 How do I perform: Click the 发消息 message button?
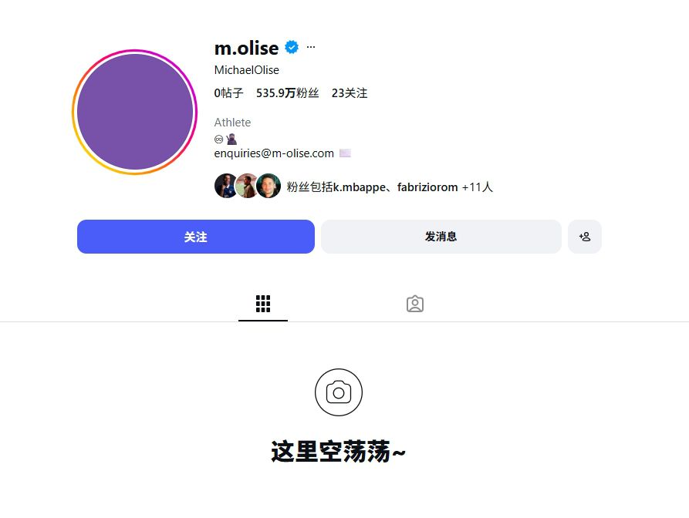tap(441, 237)
